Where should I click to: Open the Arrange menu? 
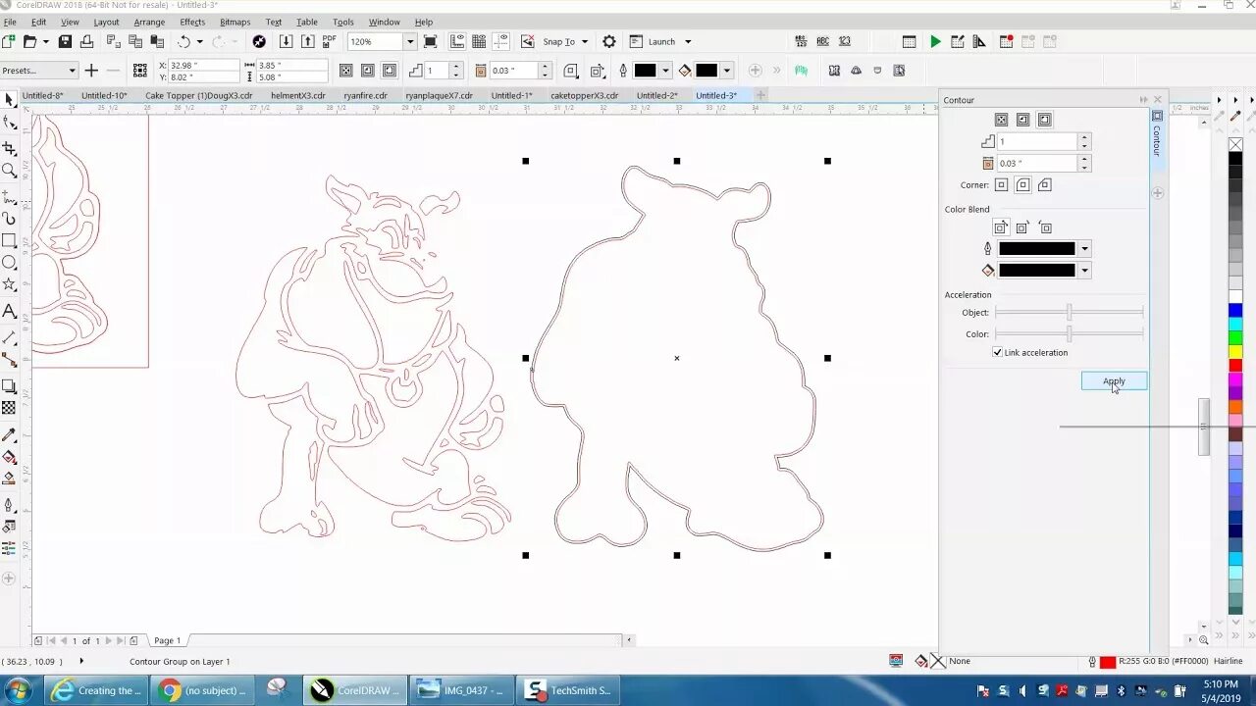149,22
